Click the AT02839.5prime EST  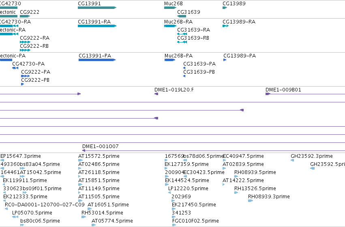pyautogui.click(x=243, y=164)
